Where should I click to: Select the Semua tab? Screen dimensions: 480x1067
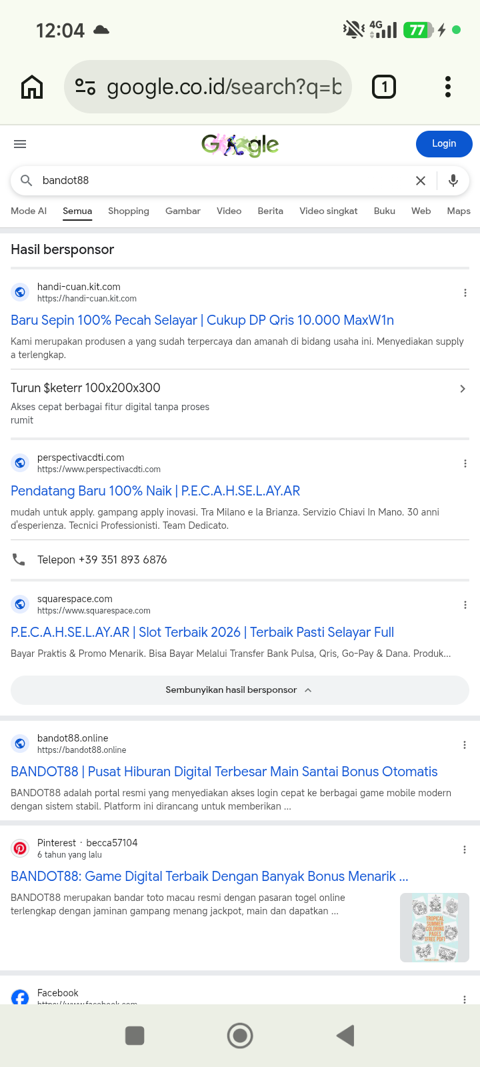click(x=77, y=211)
